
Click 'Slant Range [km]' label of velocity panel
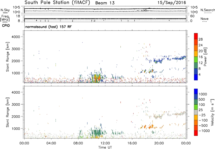click(x=8, y=112)
